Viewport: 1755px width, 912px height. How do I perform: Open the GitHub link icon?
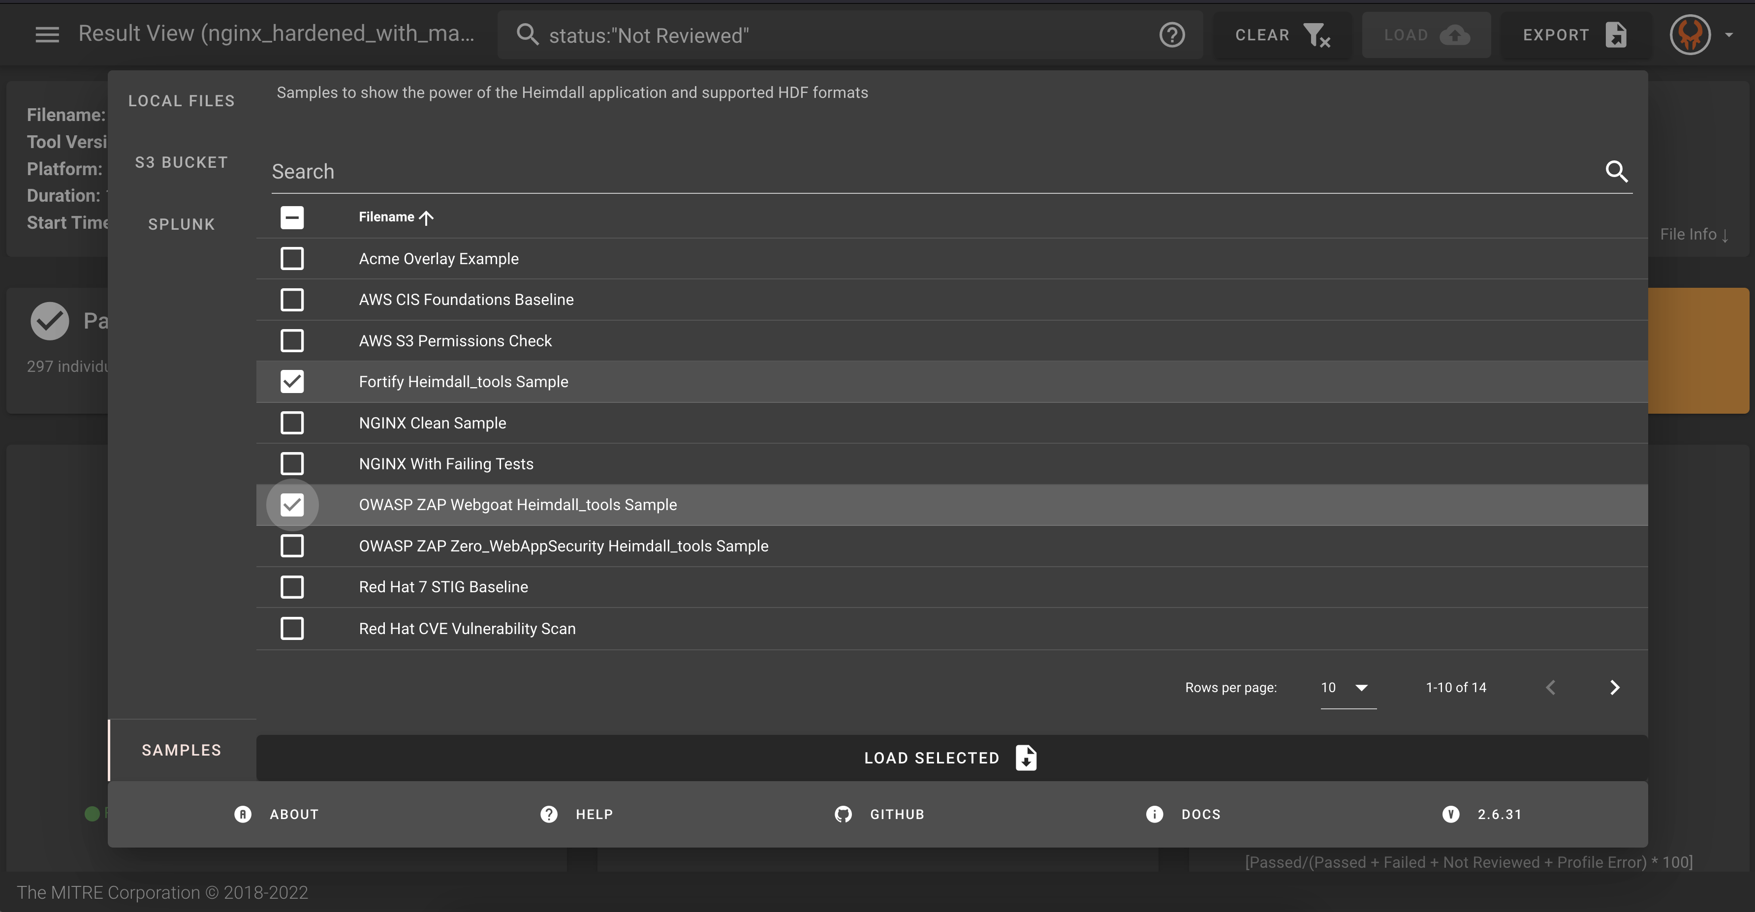point(843,814)
